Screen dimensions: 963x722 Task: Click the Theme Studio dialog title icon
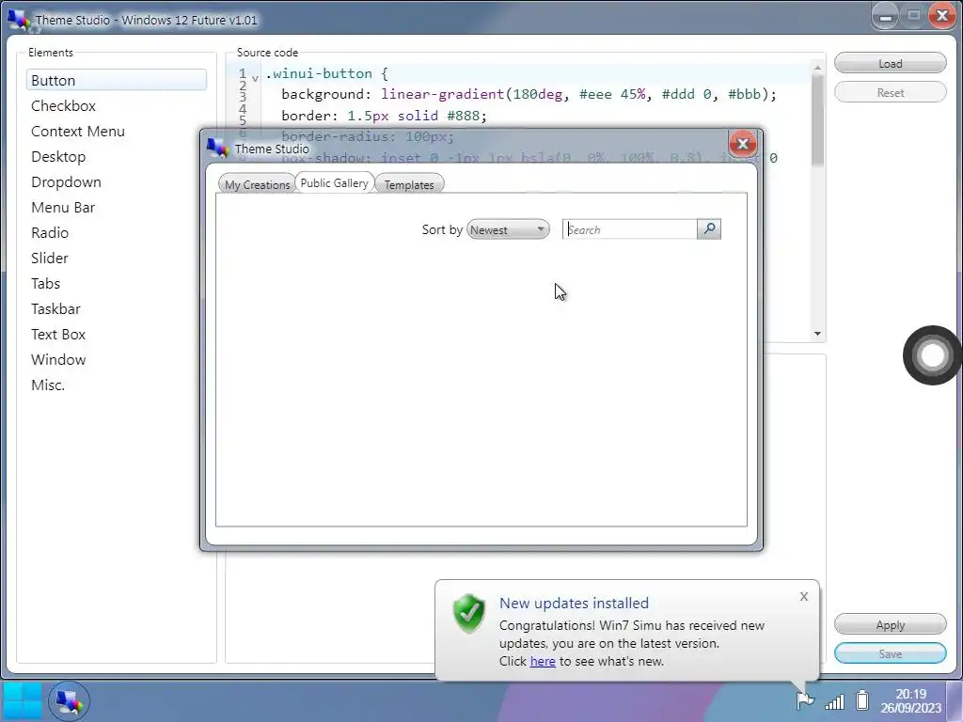(218, 148)
